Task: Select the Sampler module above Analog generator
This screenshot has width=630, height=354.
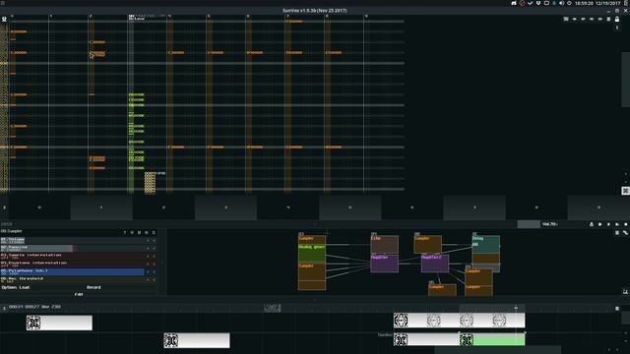Action: (312, 240)
